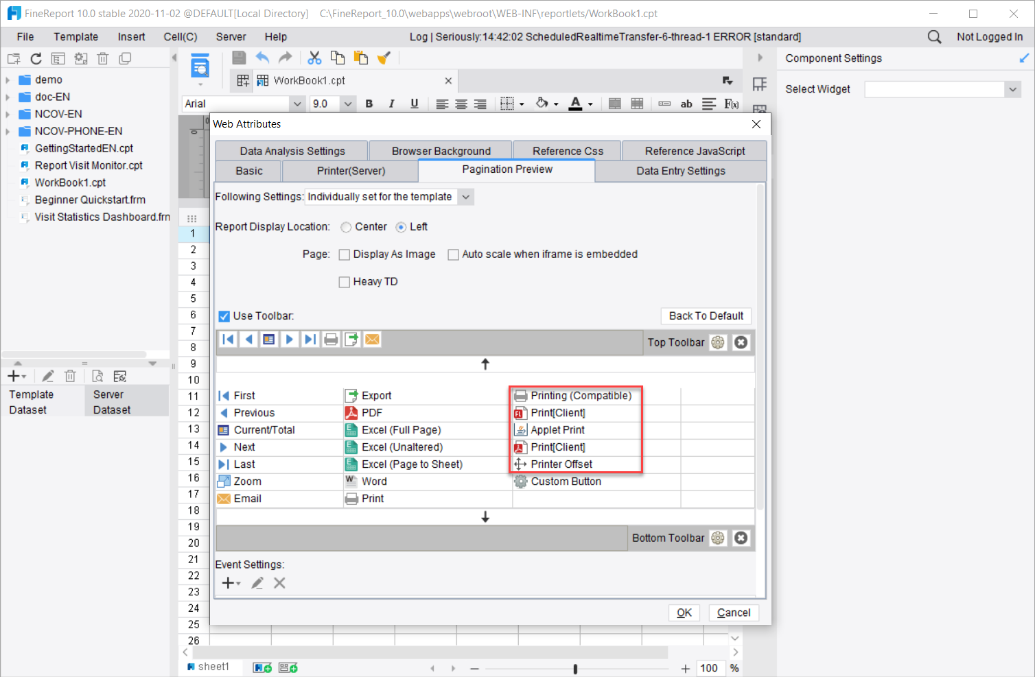Switch to Data Entry Settings tab
Image resolution: width=1035 pixels, height=677 pixels.
click(x=681, y=171)
